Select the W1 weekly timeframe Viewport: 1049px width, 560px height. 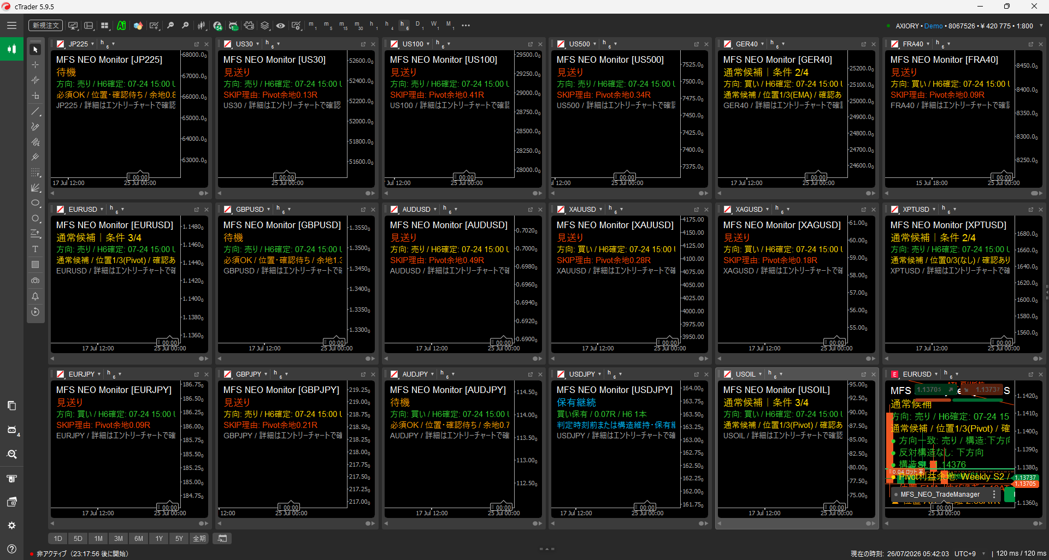tap(434, 25)
